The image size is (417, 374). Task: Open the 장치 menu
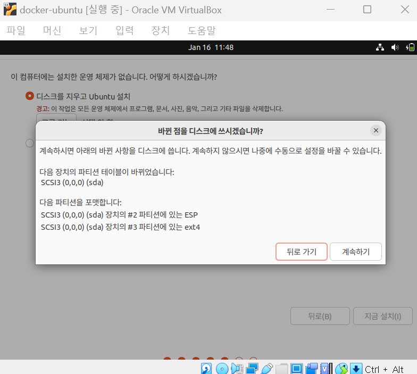point(161,30)
